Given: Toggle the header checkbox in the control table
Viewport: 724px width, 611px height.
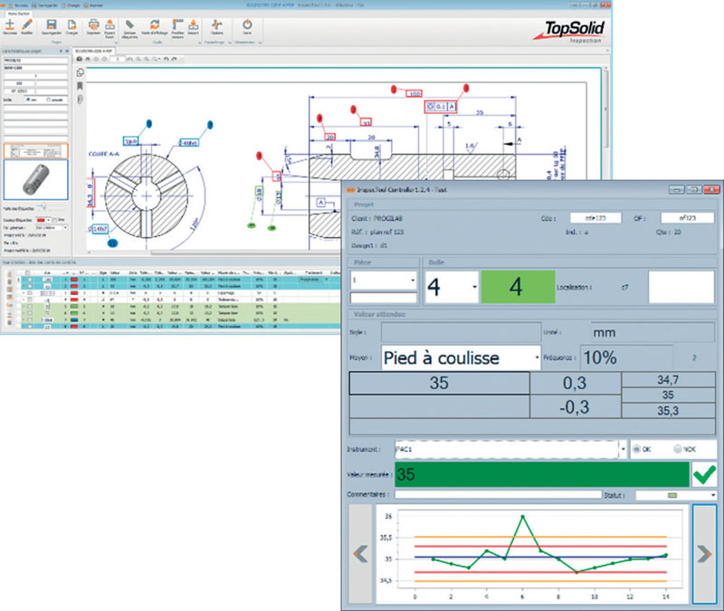Looking at the screenshot, I should point(28,273).
